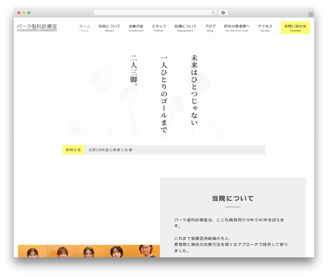The width and height of the screenshot is (328, 277).
Task: Open the ホーム Home menu item
Action: click(85, 28)
